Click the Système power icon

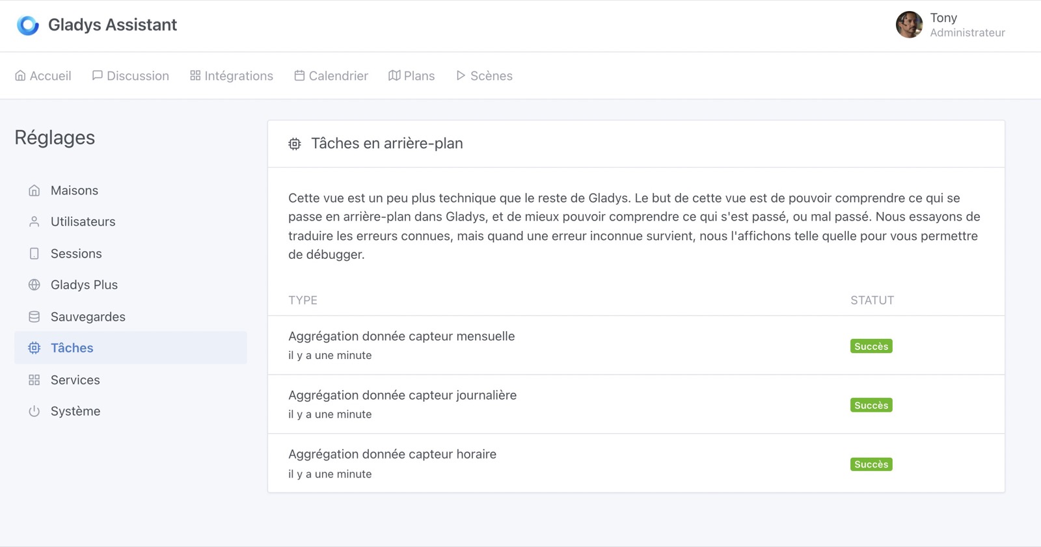tap(34, 411)
